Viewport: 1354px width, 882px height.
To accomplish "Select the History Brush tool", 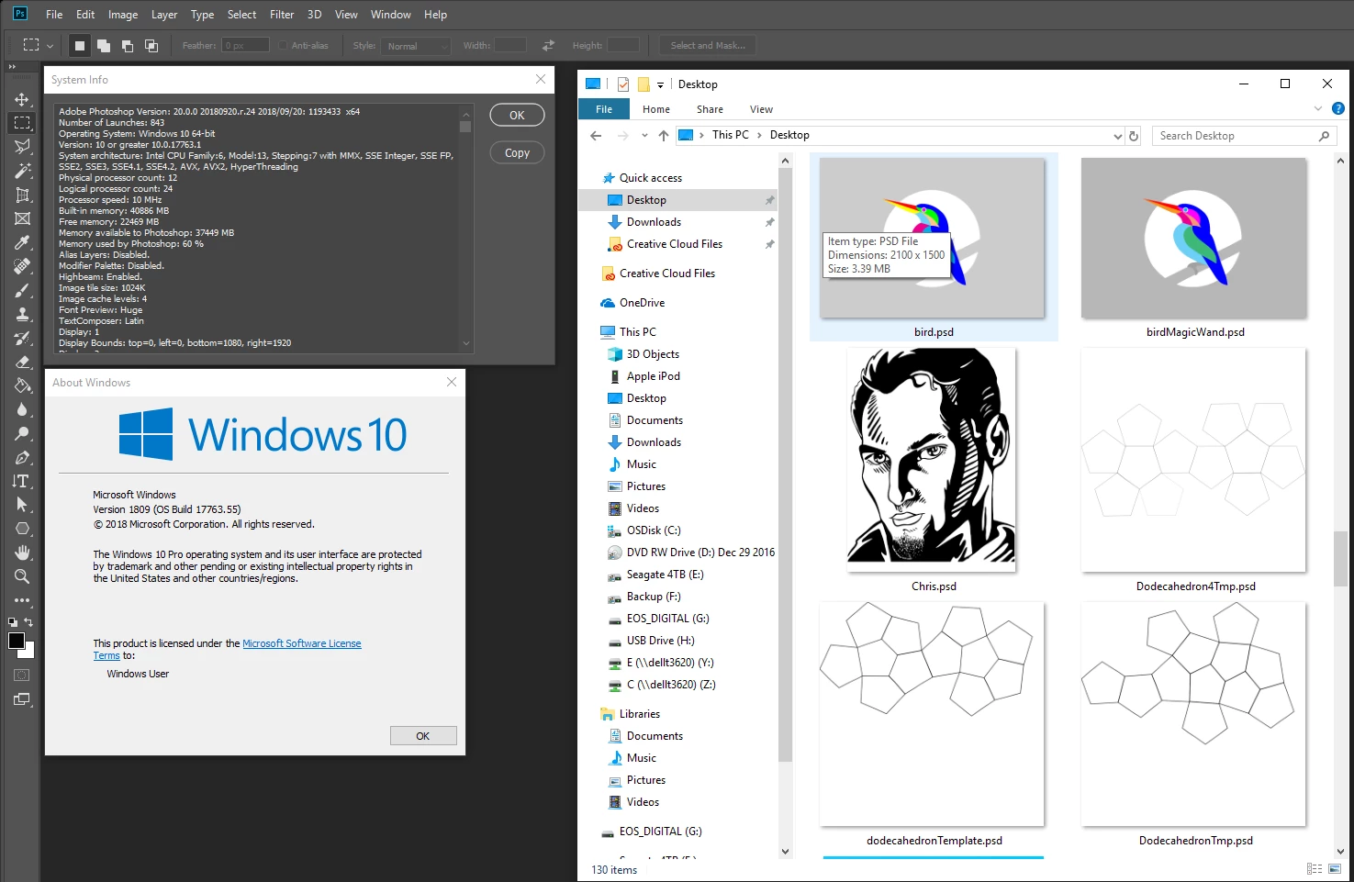I will [22, 338].
